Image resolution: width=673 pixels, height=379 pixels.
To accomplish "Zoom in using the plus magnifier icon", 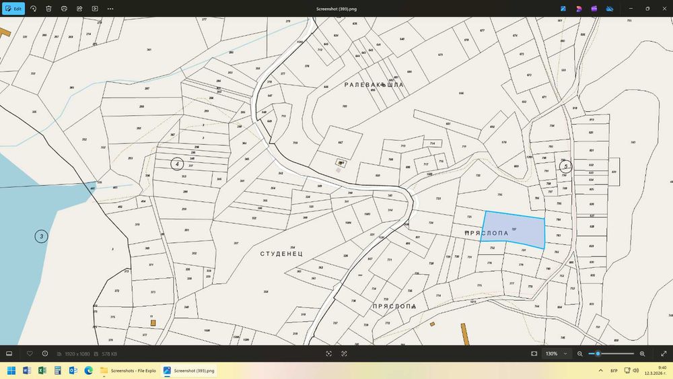I will click(x=642, y=353).
